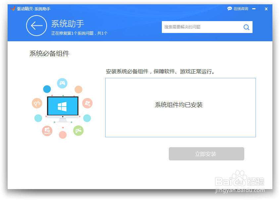Open online consultation via the speech bubble icon
This screenshot has width=280, height=200.
click(x=229, y=9)
